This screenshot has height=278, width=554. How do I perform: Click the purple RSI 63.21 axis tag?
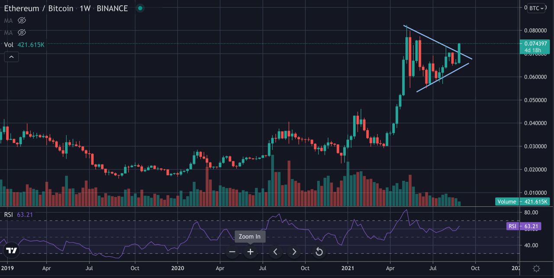[x=523, y=226]
